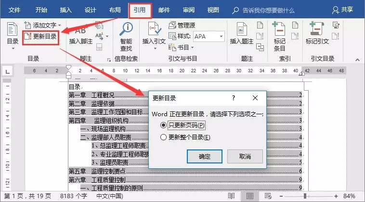Click 更新目录 in the ribbon
This screenshot has width=365, height=202.
pyautogui.click(x=40, y=36)
